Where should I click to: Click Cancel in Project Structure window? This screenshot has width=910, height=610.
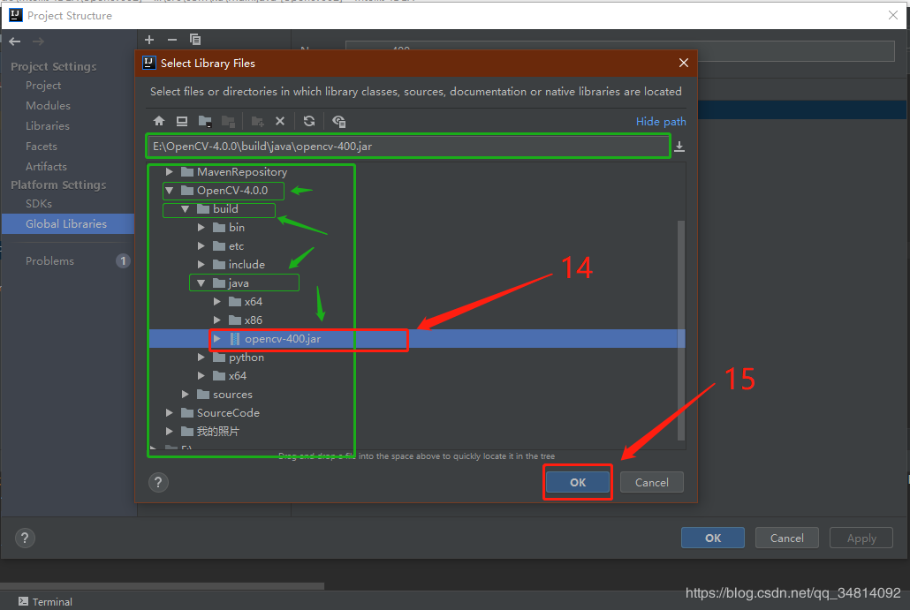coord(786,538)
